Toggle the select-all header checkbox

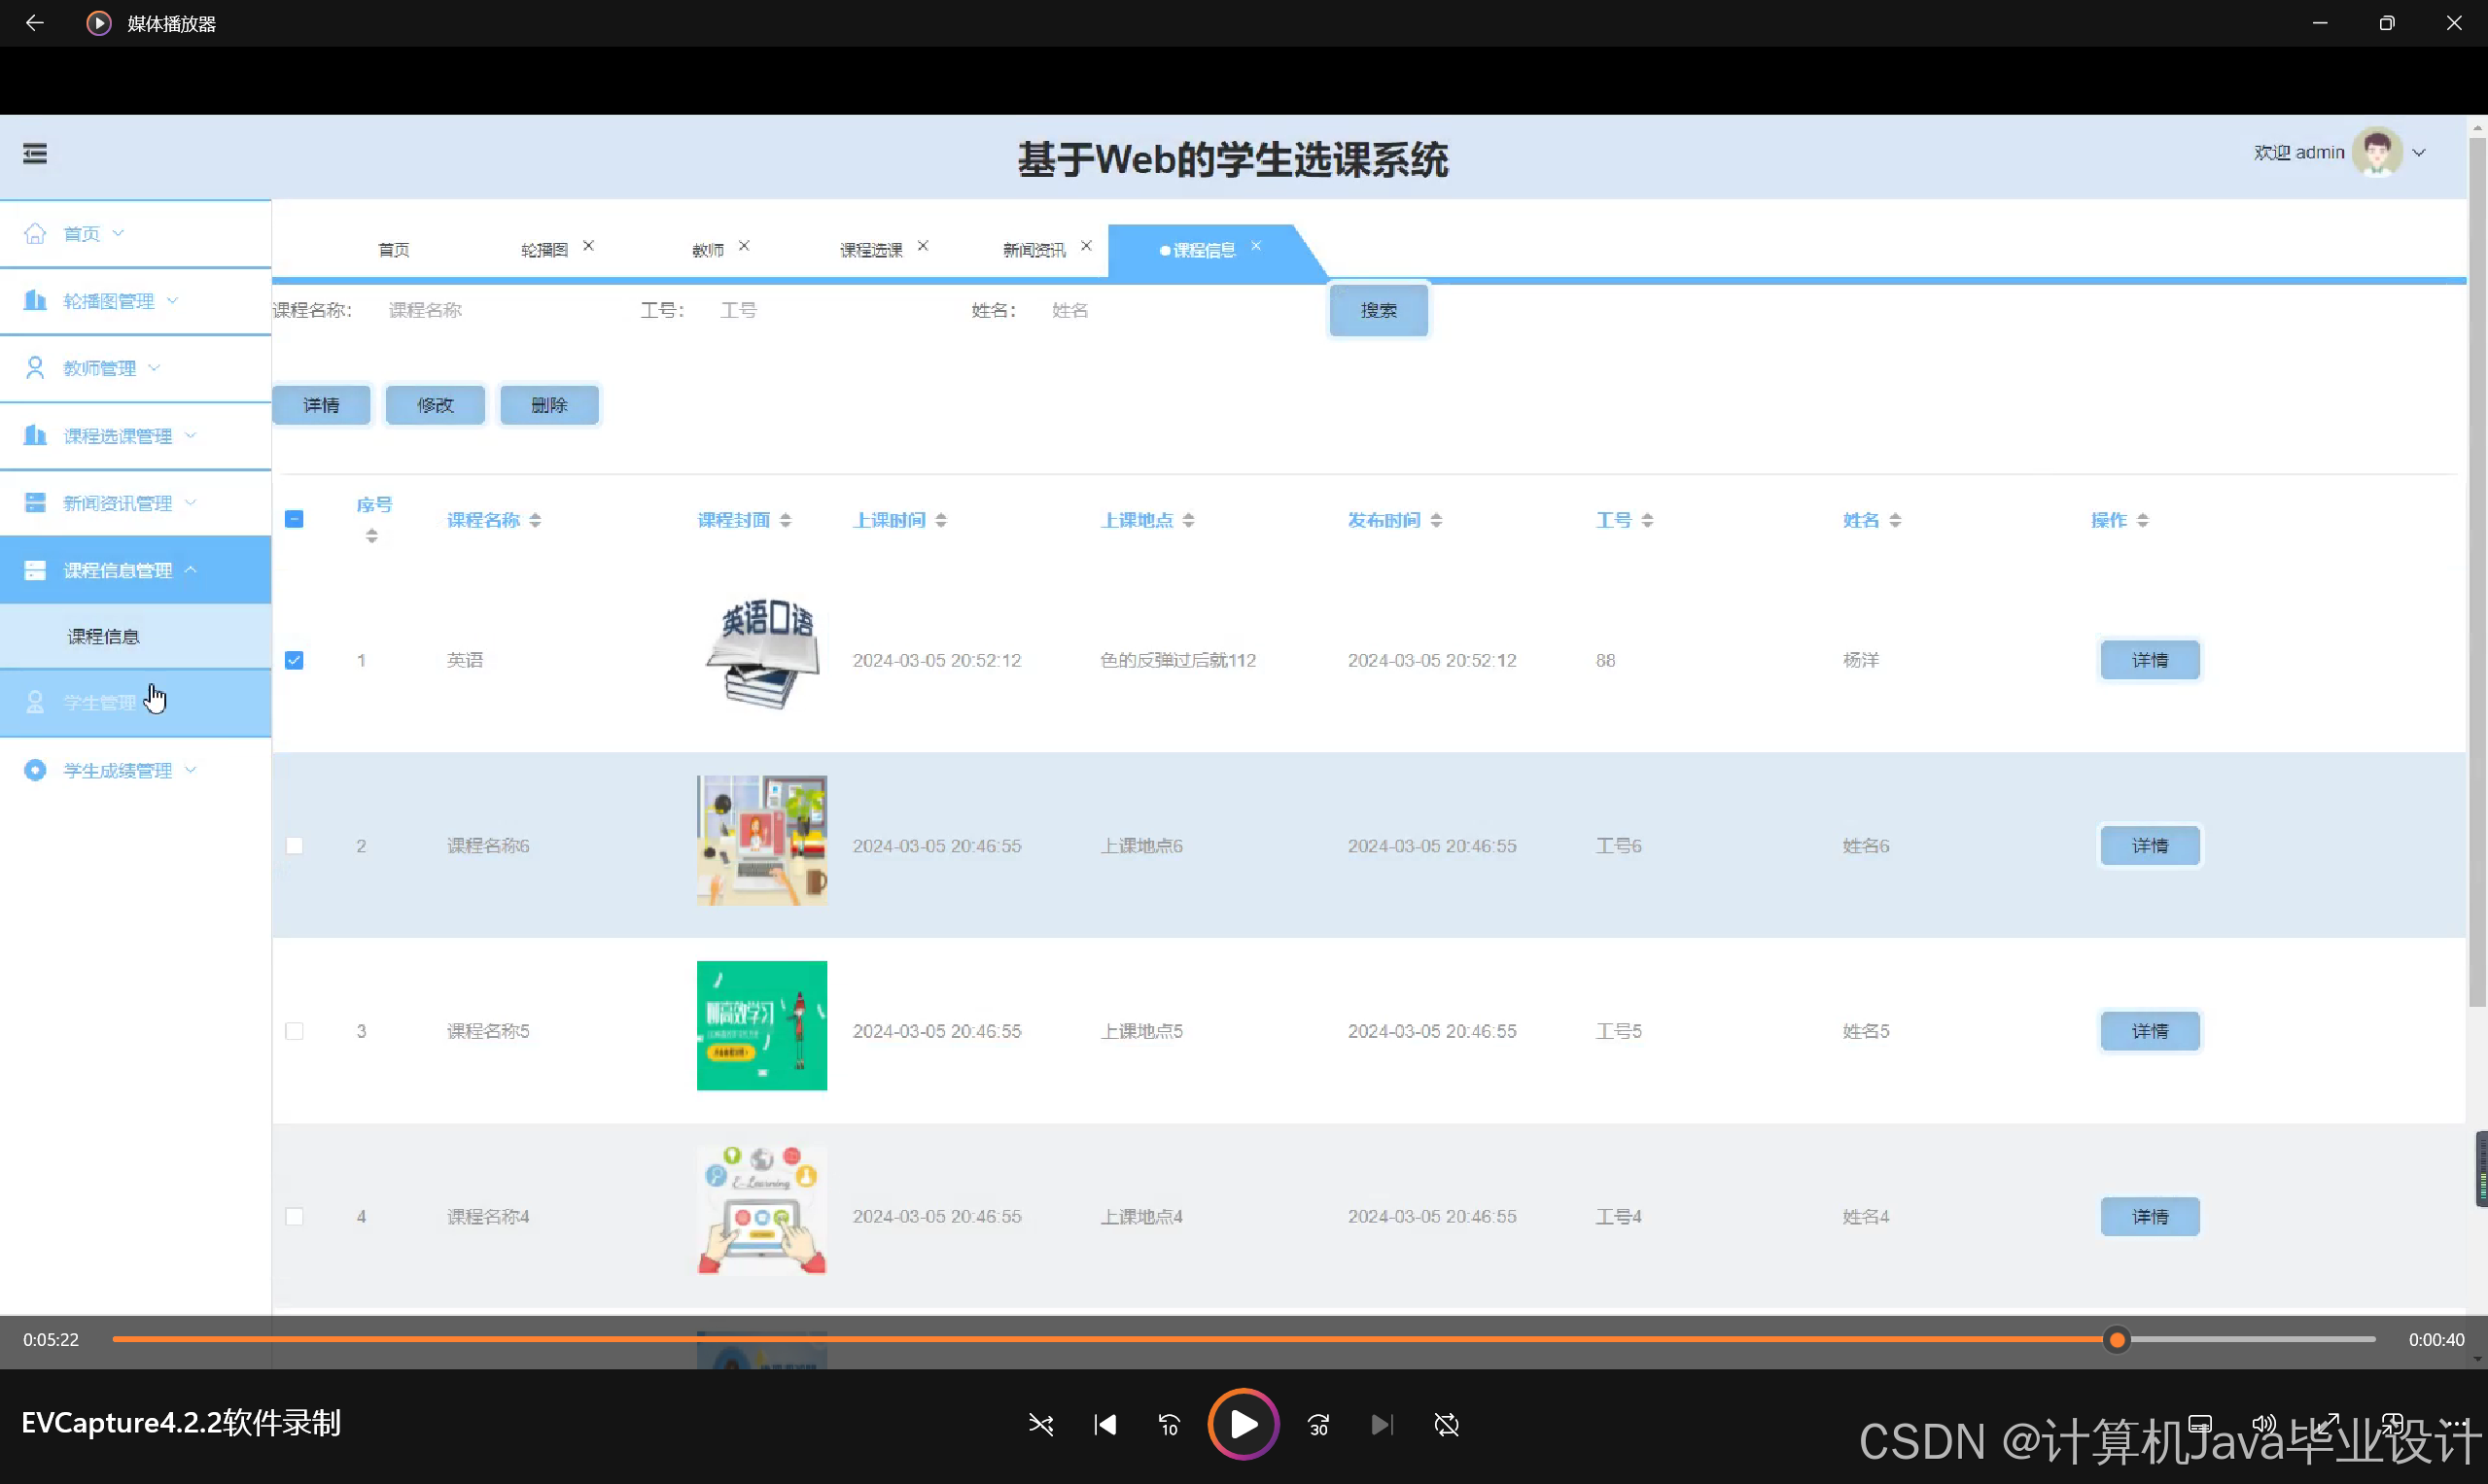295,519
